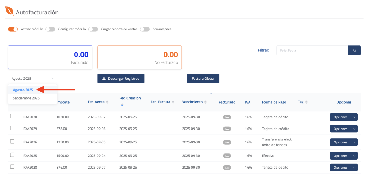Viewport: 369px width, 174px height.
Task: Sort by Fec. Factura column arrows
Action: point(173,102)
